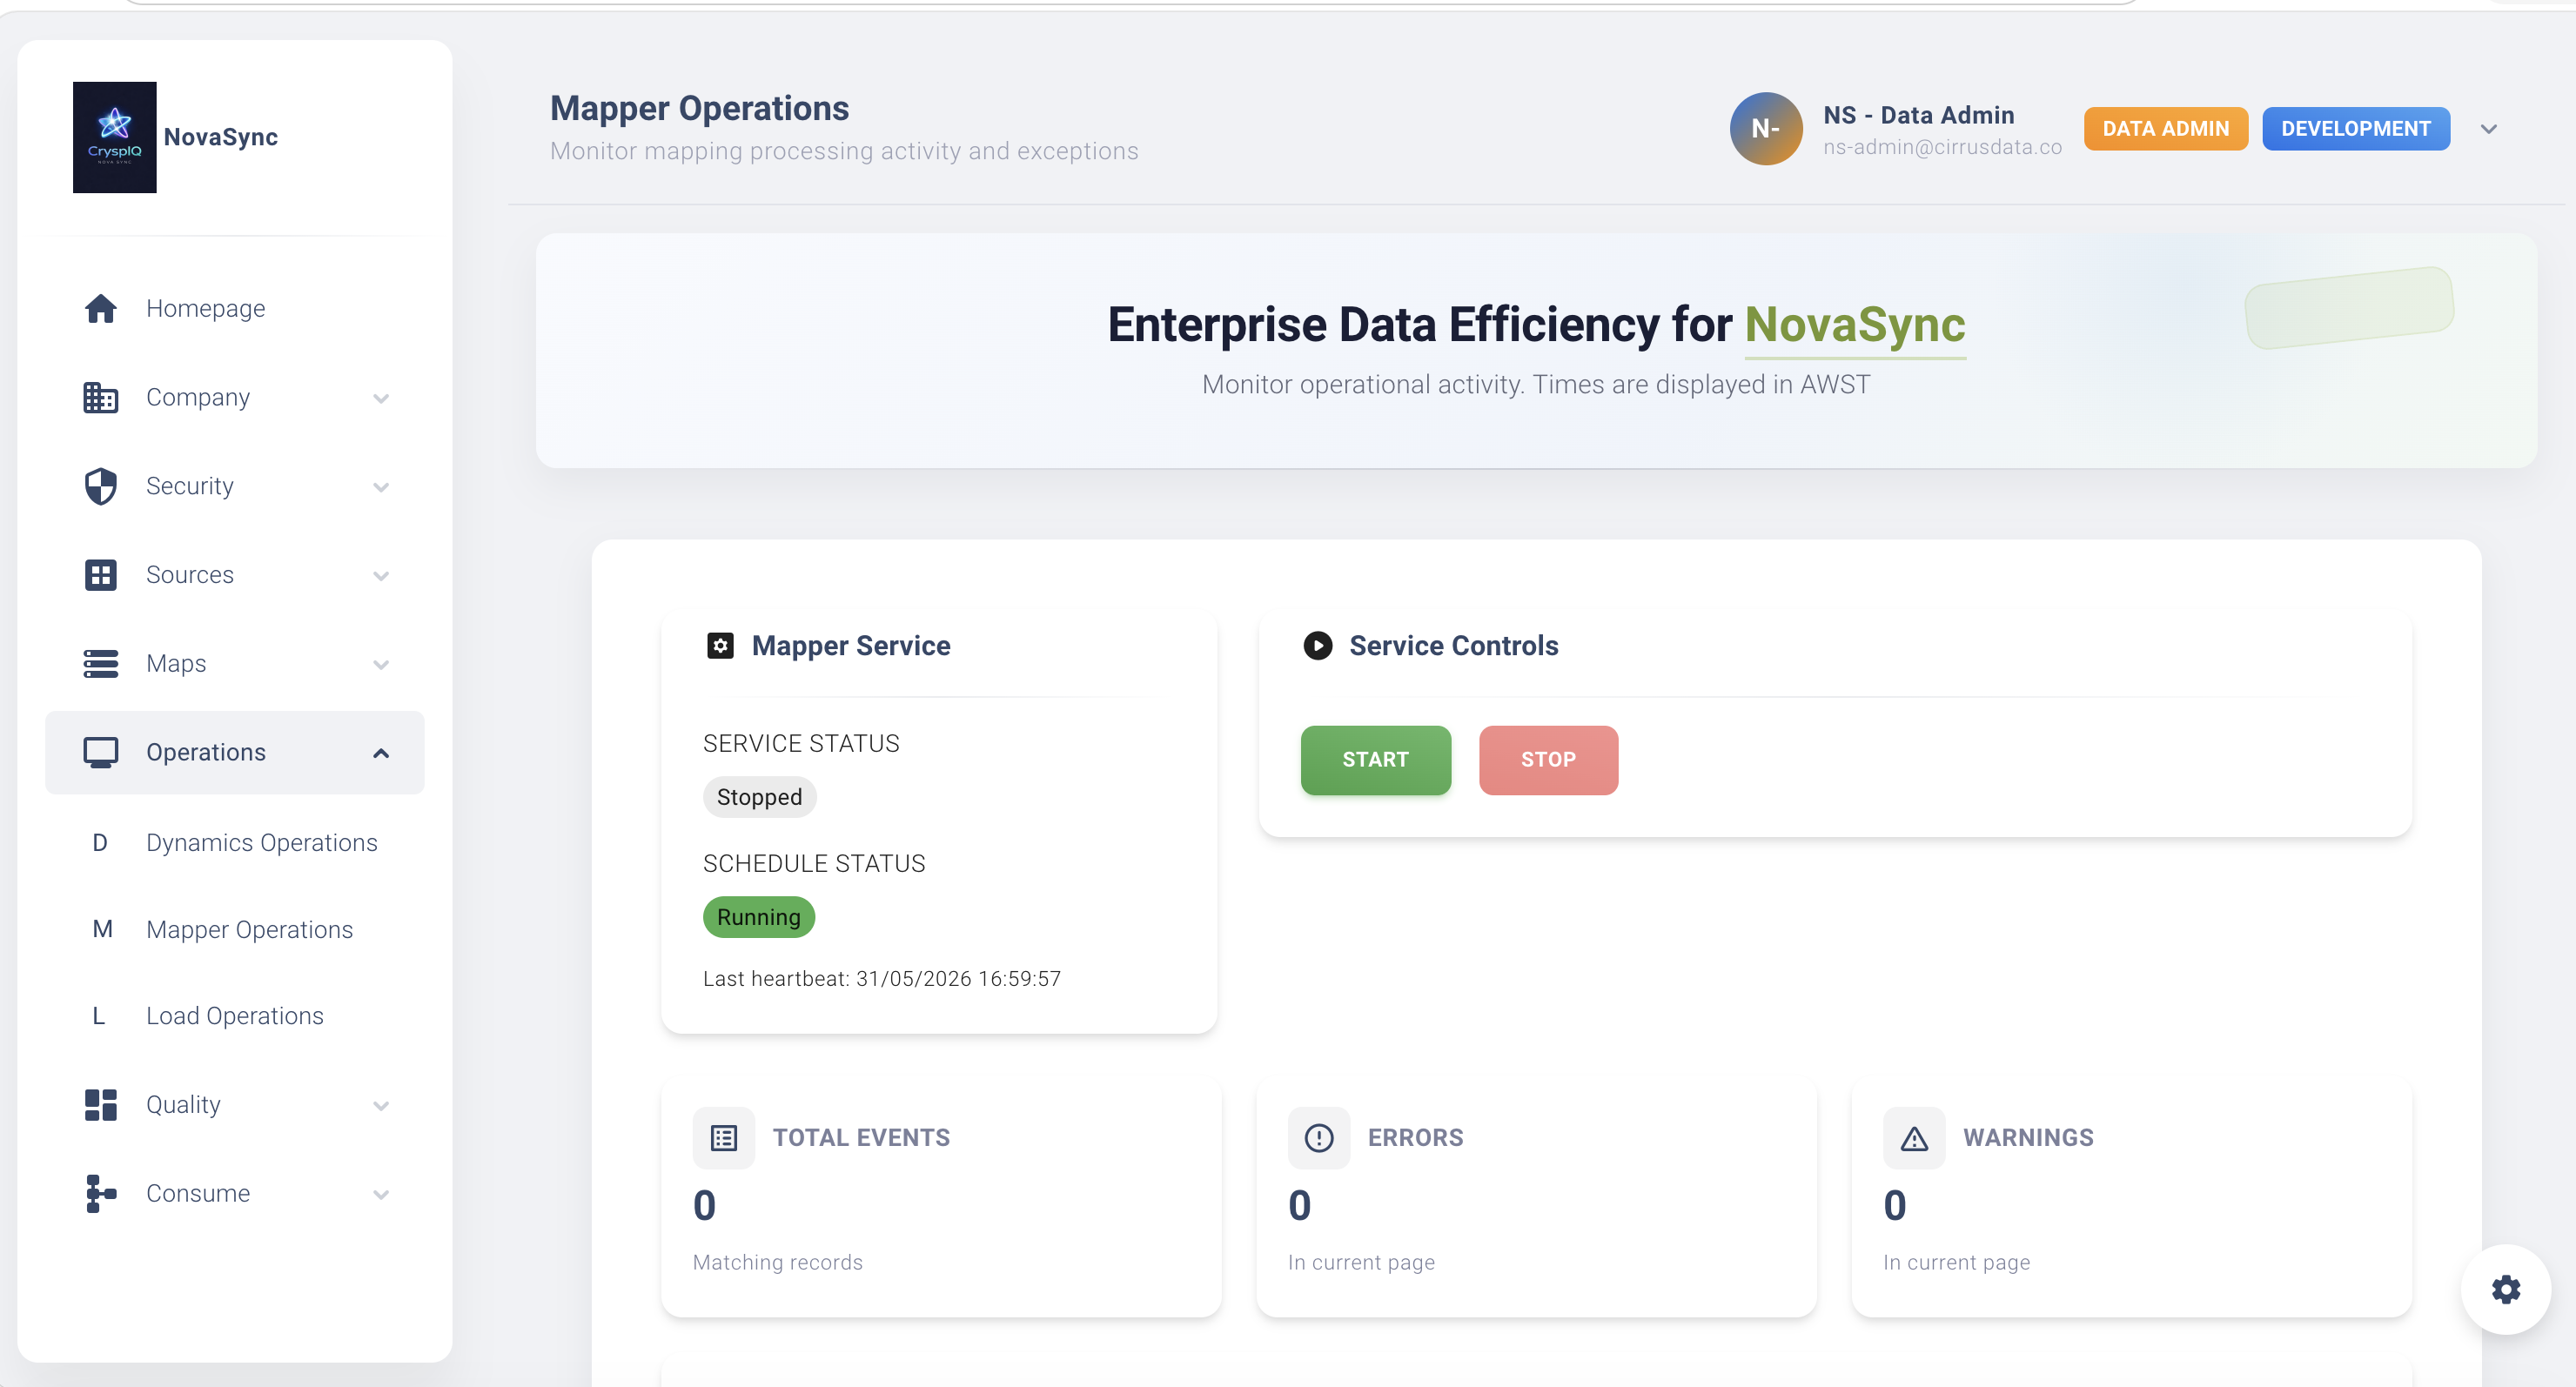Click the Service Controls play icon
Screen dimensions: 2576x1387
click(1317, 646)
